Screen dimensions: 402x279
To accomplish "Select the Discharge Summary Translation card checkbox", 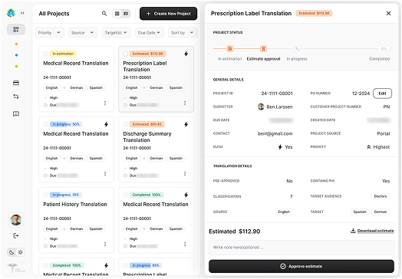I will pyautogui.click(x=125, y=124).
